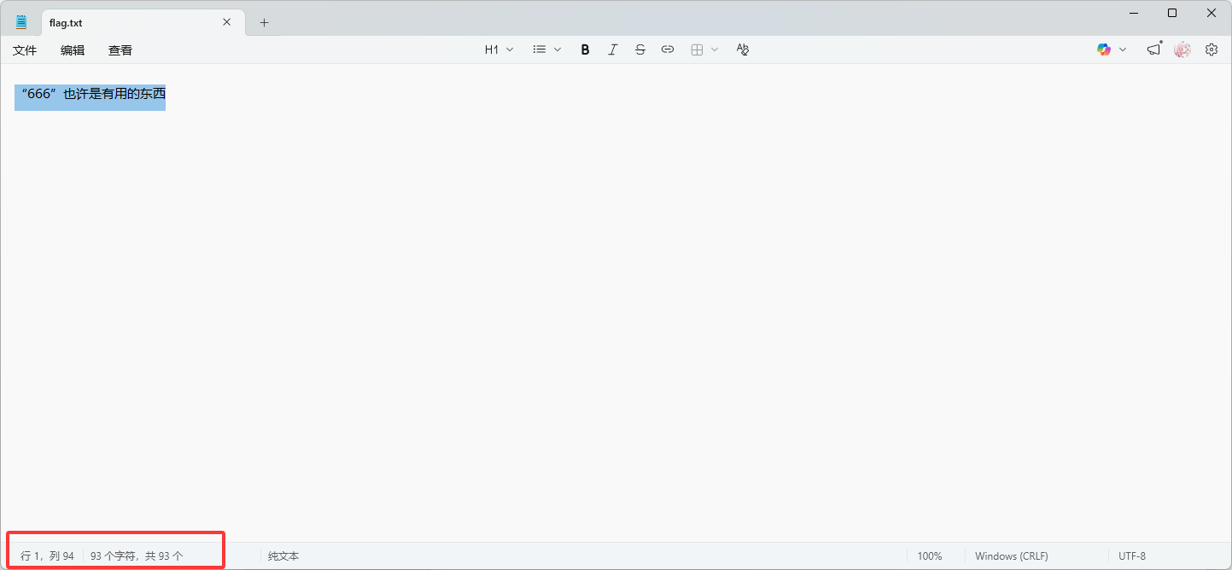Insert a hyperlink with the link icon
The width and height of the screenshot is (1232, 570).
click(x=668, y=49)
